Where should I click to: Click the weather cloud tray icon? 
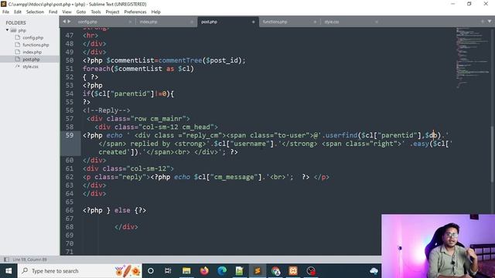(x=374, y=271)
